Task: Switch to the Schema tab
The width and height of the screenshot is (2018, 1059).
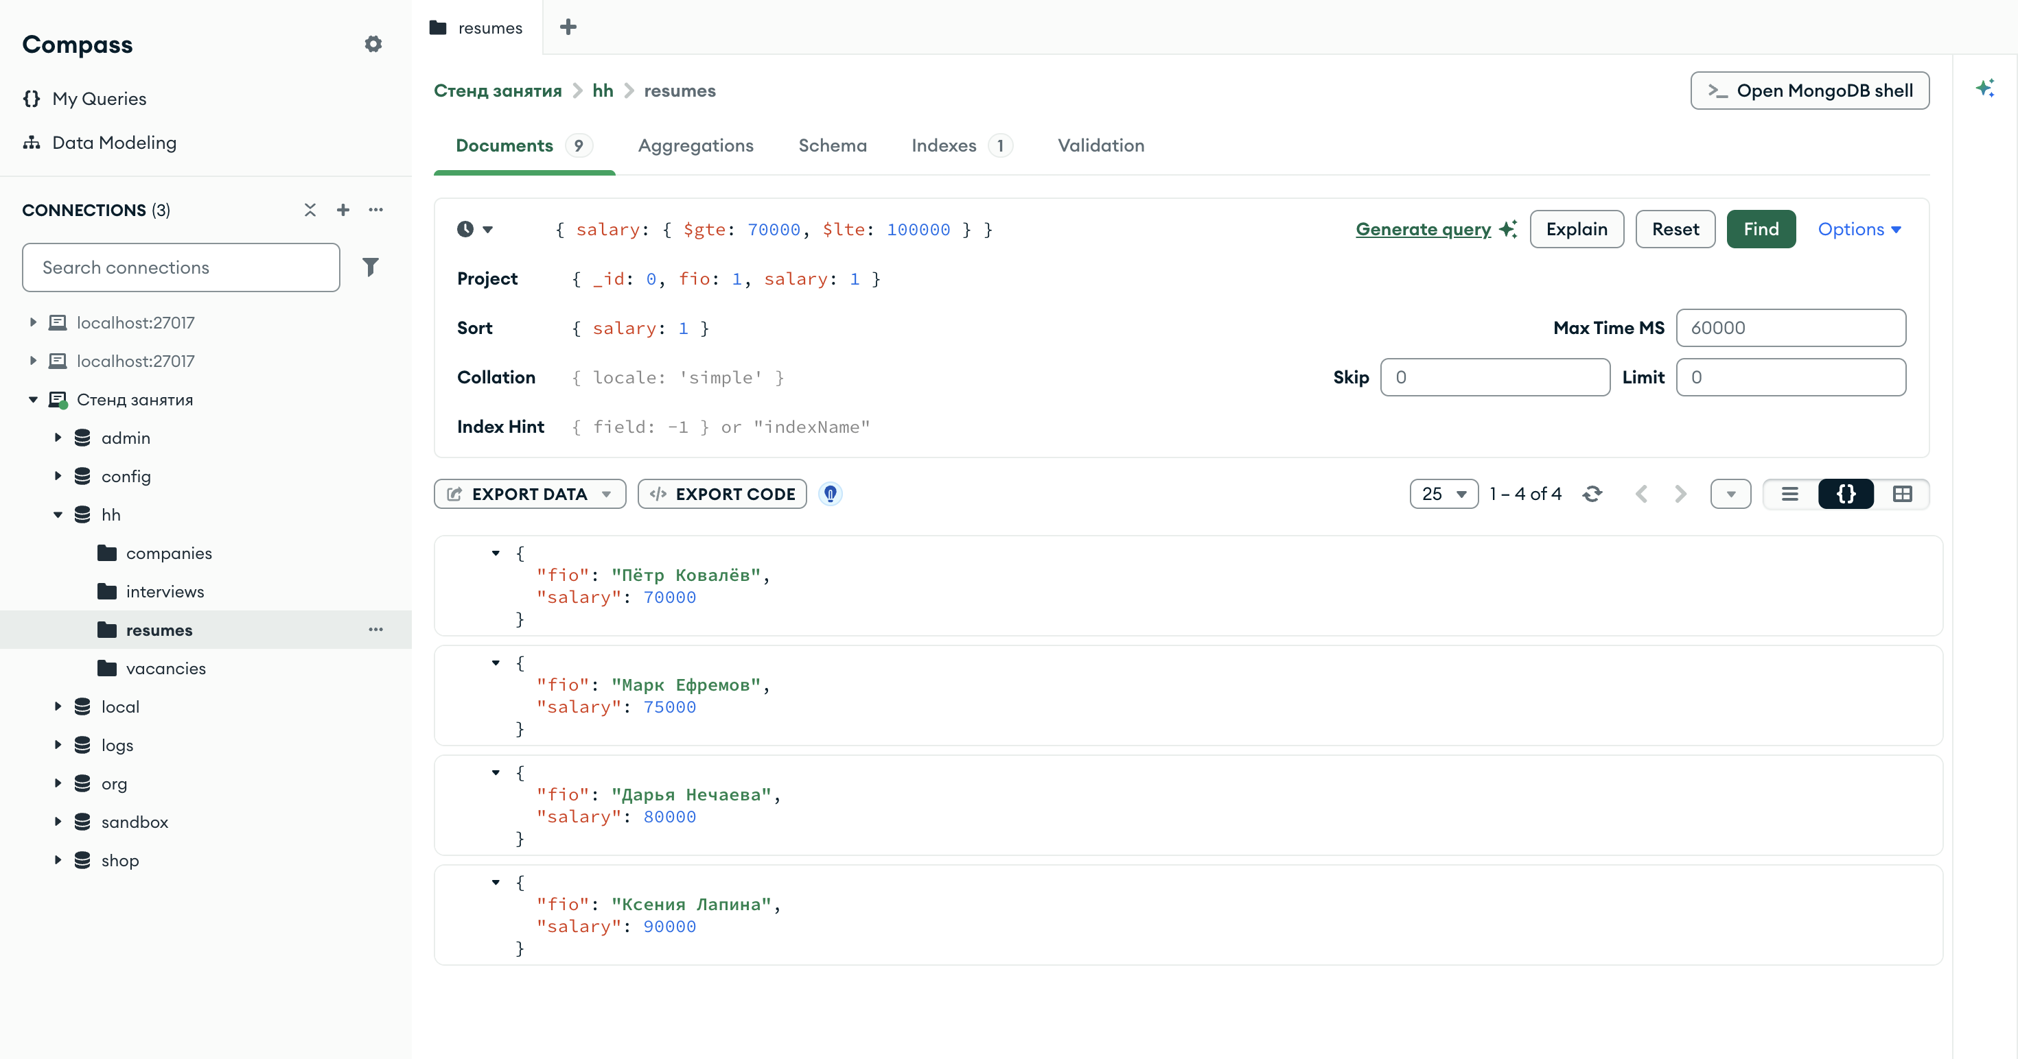Action: click(x=832, y=145)
